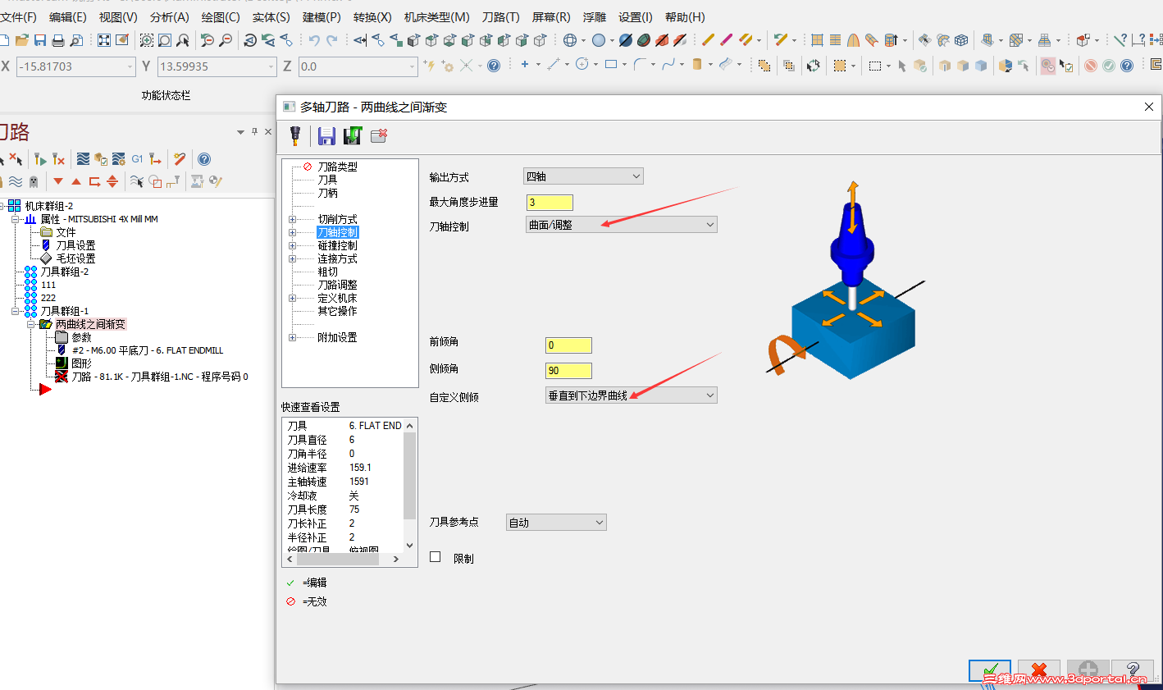Toggle the 限制 checkbox

[x=436, y=557]
